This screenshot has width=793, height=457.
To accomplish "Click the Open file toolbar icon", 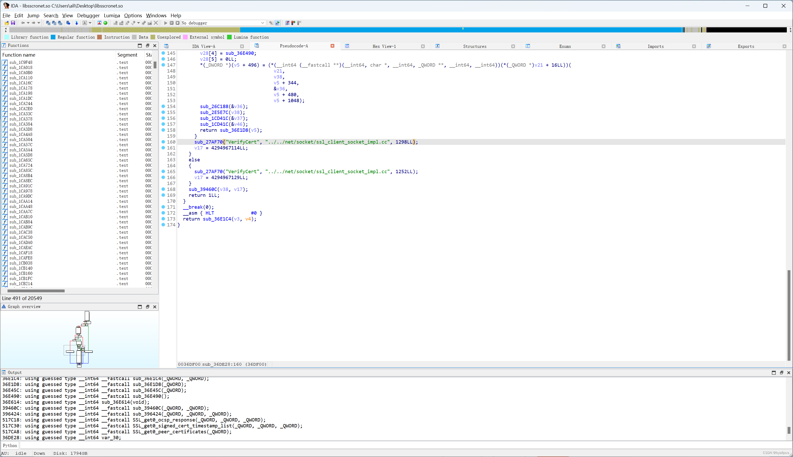I will 7,23.
